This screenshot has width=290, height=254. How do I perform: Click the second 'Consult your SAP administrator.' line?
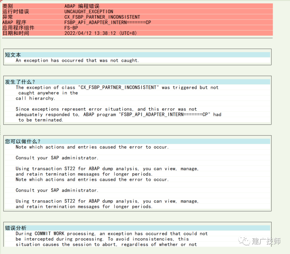point(57,190)
